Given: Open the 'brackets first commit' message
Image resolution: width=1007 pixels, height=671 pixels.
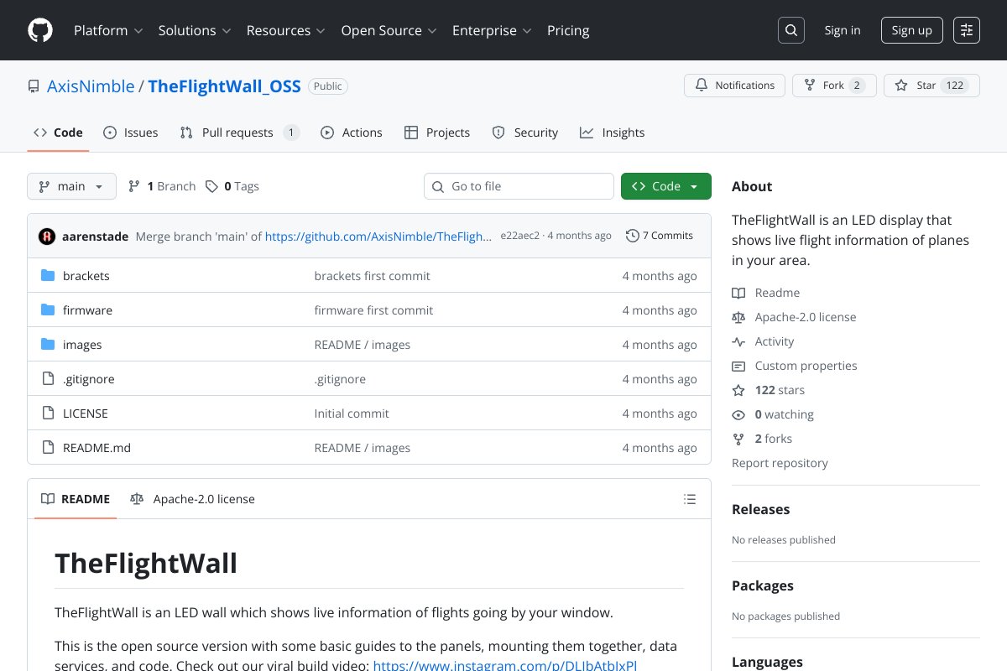Looking at the screenshot, I should click(x=372, y=275).
